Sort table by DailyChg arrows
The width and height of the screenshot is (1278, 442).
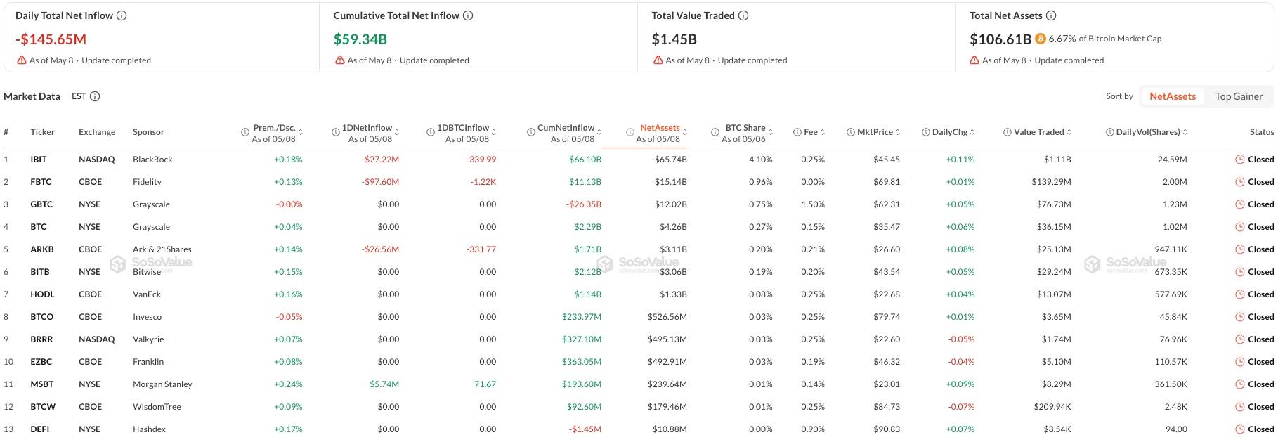tap(972, 132)
